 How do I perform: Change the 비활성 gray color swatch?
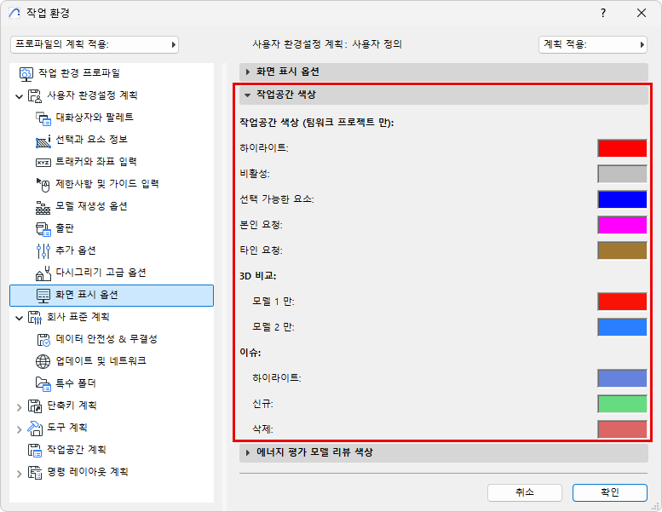[622, 174]
